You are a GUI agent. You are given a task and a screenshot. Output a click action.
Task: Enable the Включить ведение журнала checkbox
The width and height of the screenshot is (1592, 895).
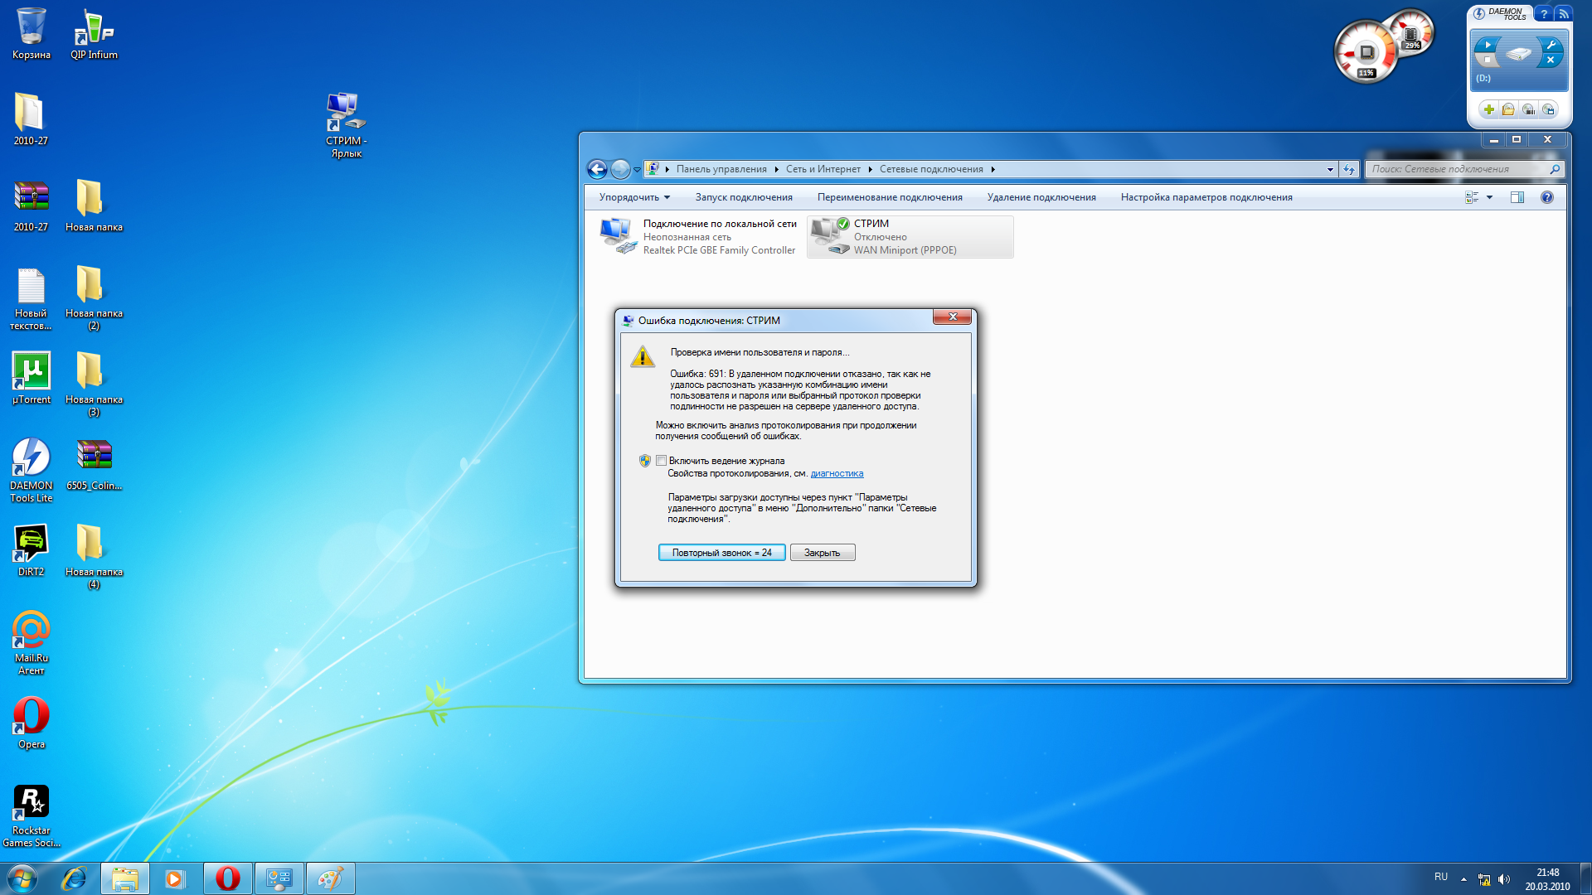661,461
